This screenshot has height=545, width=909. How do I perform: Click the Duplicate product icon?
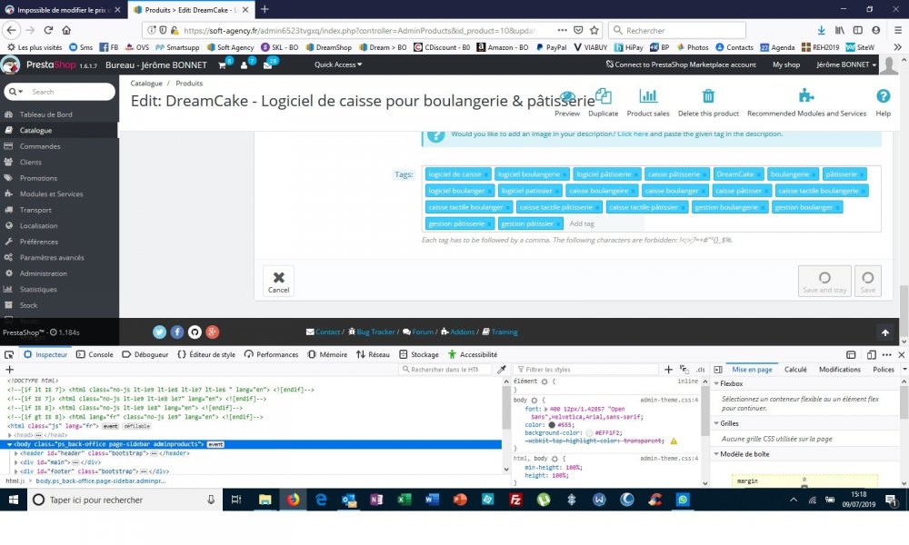click(x=603, y=96)
